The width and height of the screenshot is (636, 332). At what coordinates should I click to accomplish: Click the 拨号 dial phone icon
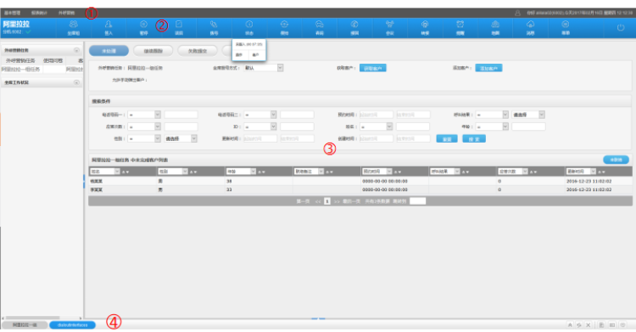coord(214,28)
